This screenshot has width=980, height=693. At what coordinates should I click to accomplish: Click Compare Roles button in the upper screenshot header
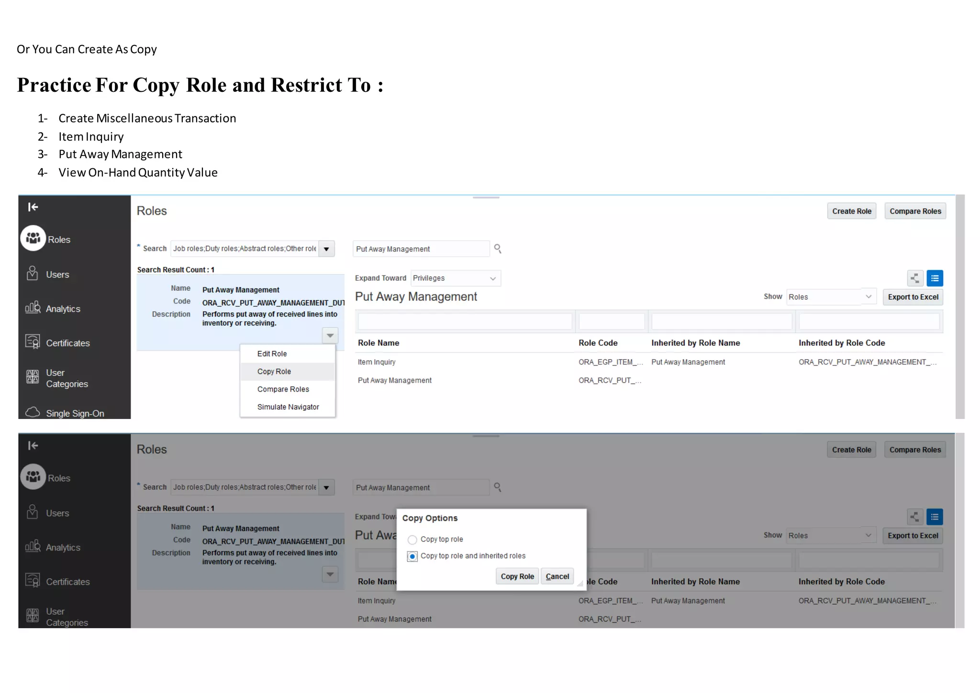(x=915, y=211)
